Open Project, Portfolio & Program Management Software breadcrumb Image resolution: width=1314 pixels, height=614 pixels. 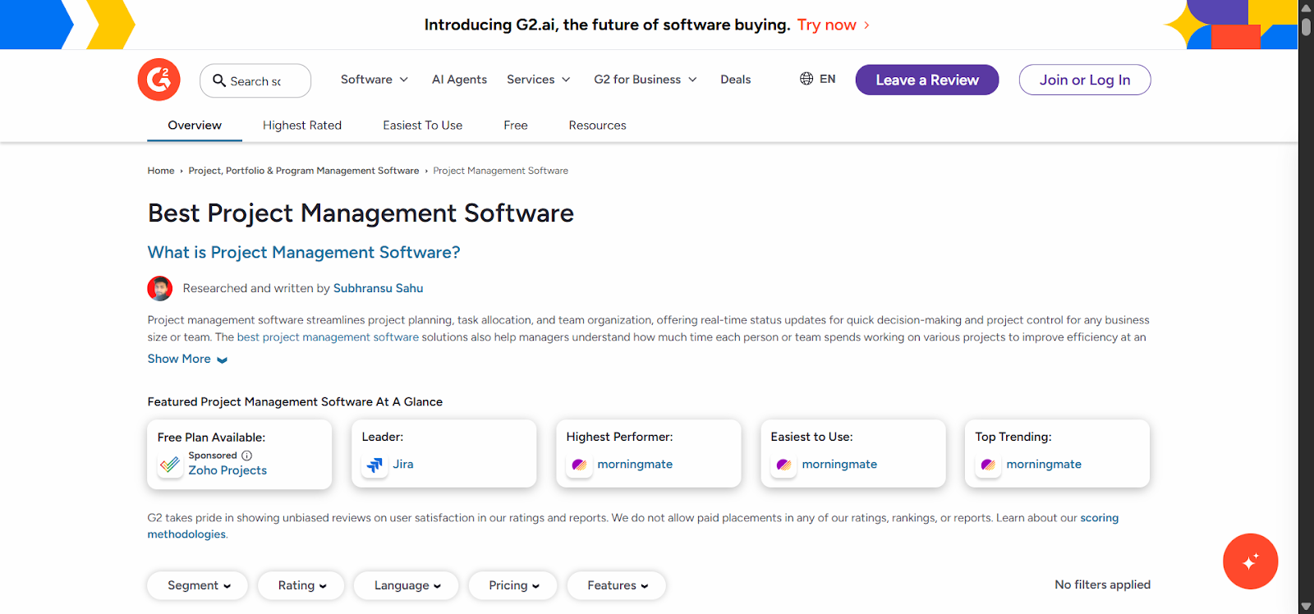[304, 171]
